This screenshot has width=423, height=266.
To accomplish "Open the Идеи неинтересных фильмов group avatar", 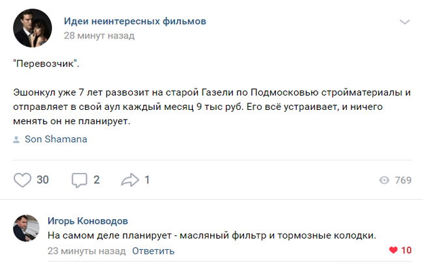I will click(33, 29).
